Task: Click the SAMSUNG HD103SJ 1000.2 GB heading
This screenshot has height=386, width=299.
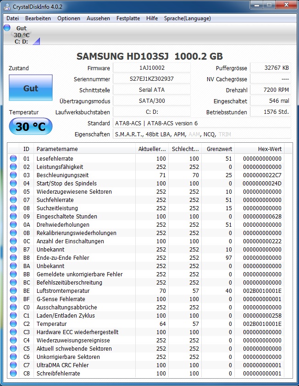Action: click(x=149, y=56)
